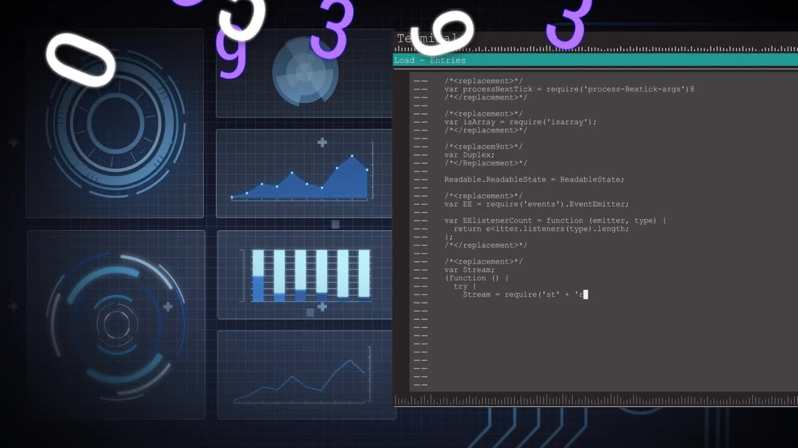Click the plus crosshair above the area chart

click(322, 142)
